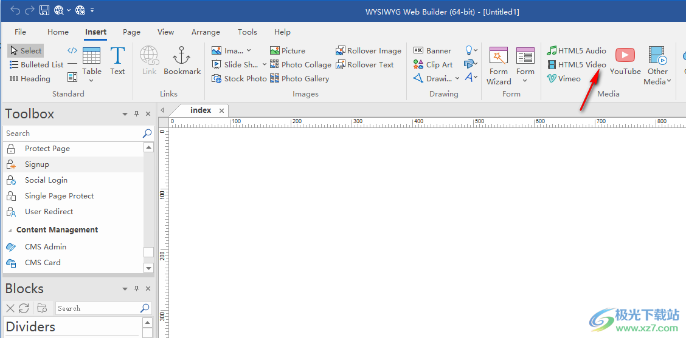
Task: Click the Image button in the Images group
Action: 227,50
